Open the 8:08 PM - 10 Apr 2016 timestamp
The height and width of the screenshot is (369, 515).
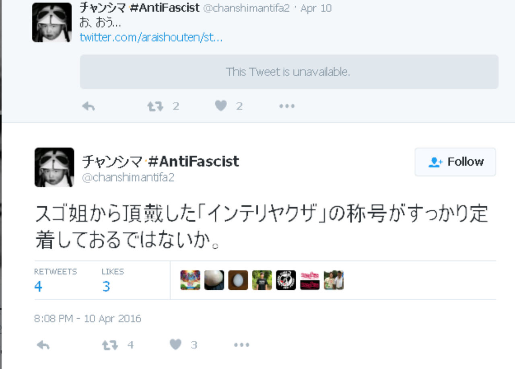(88, 319)
